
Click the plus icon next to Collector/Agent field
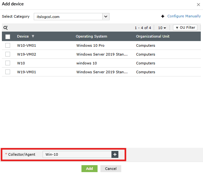click(115, 154)
